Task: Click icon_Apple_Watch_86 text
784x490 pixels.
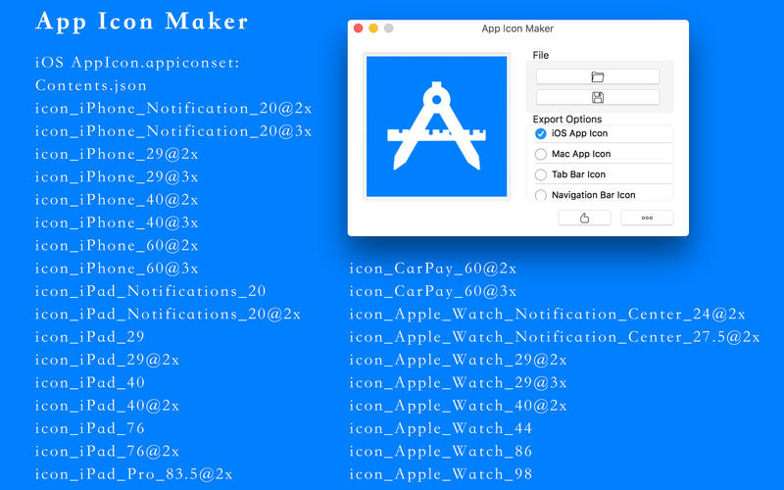Action: [x=440, y=452]
